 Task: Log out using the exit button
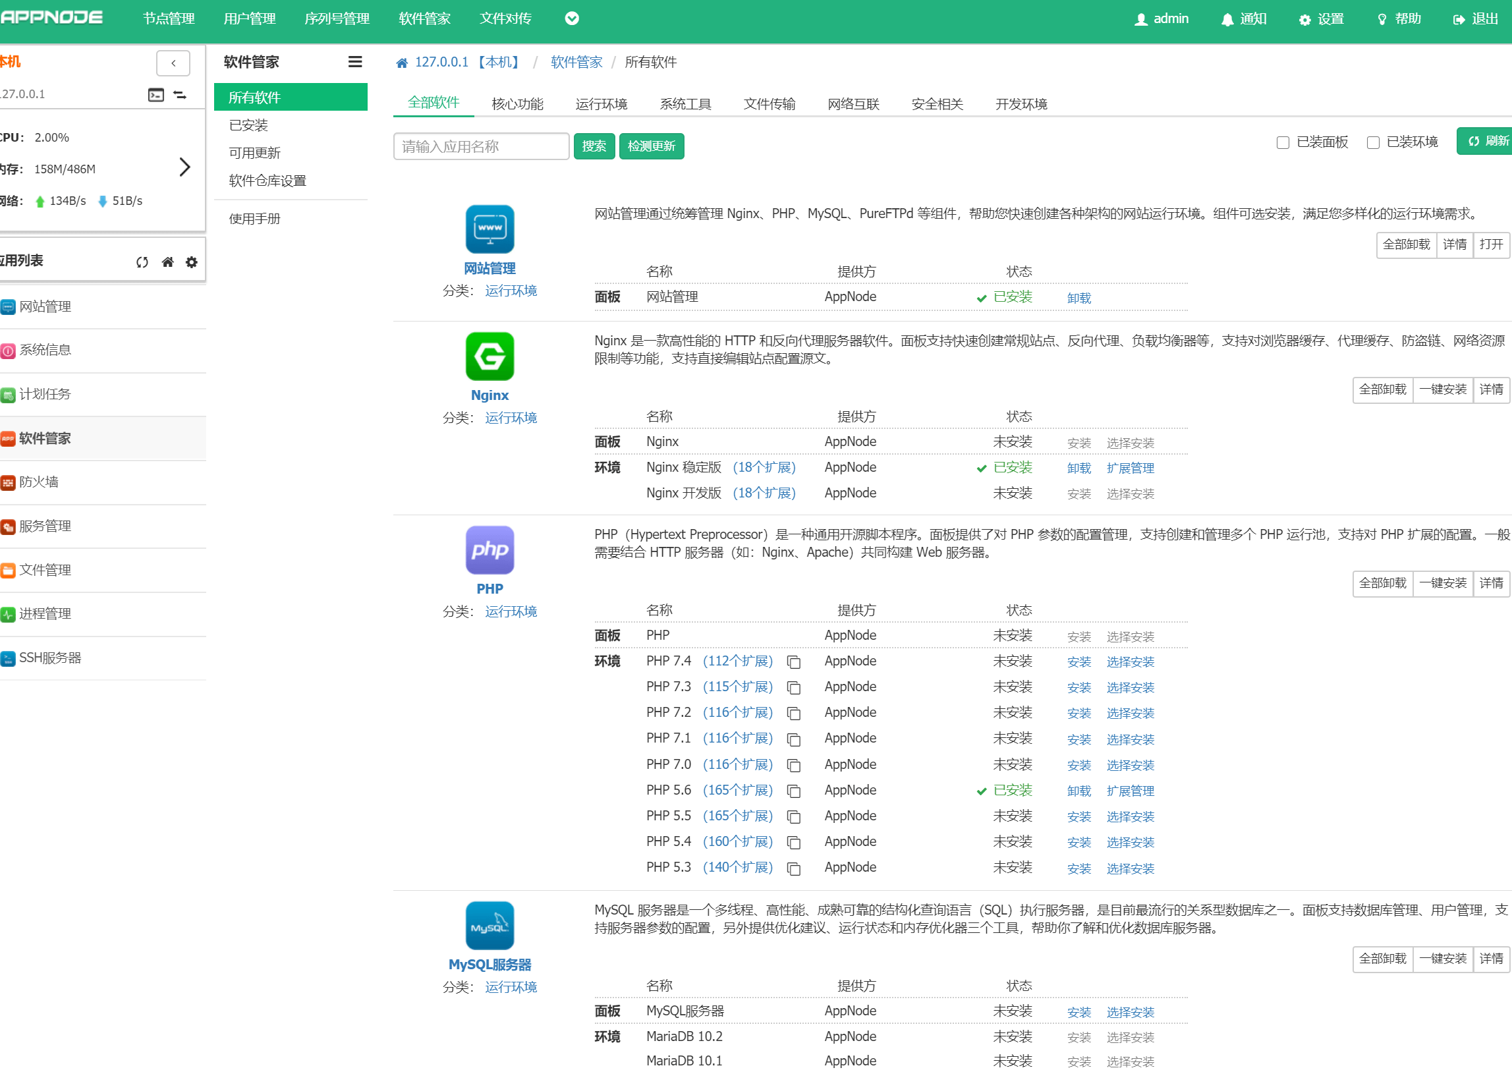(1476, 19)
